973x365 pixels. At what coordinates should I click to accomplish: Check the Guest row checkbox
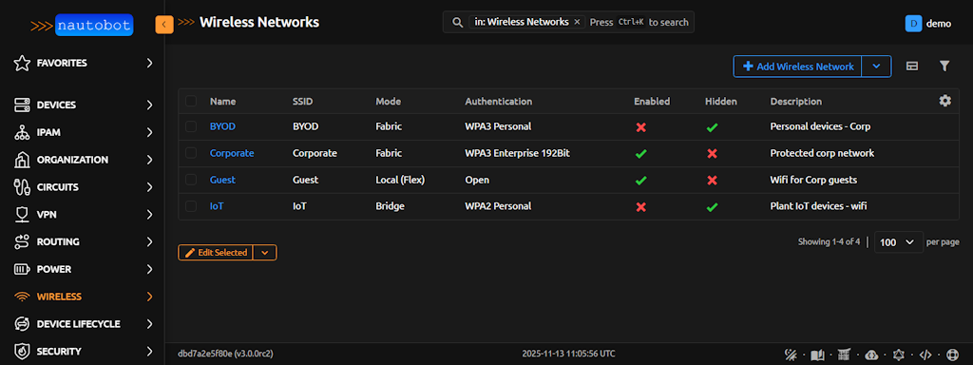click(191, 180)
